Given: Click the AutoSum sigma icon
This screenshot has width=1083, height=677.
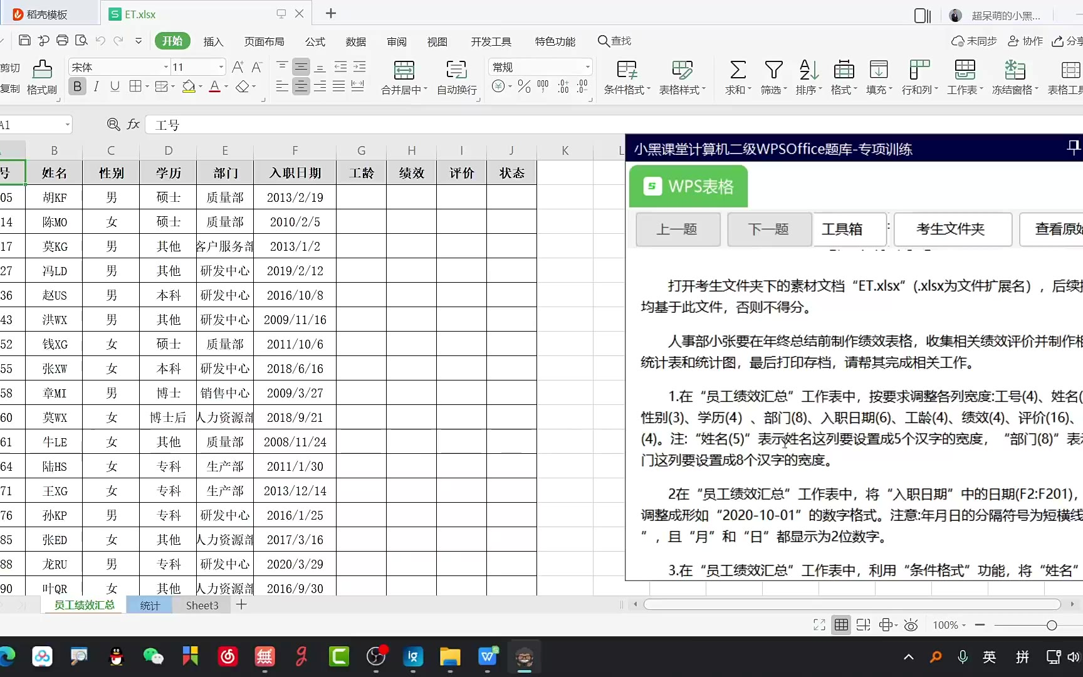Looking at the screenshot, I should pyautogui.click(x=738, y=70).
